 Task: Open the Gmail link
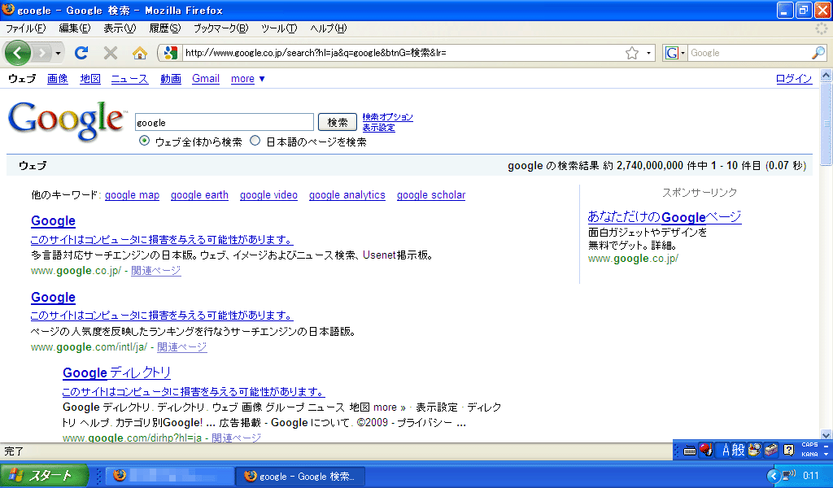click(x=206, y=79)
